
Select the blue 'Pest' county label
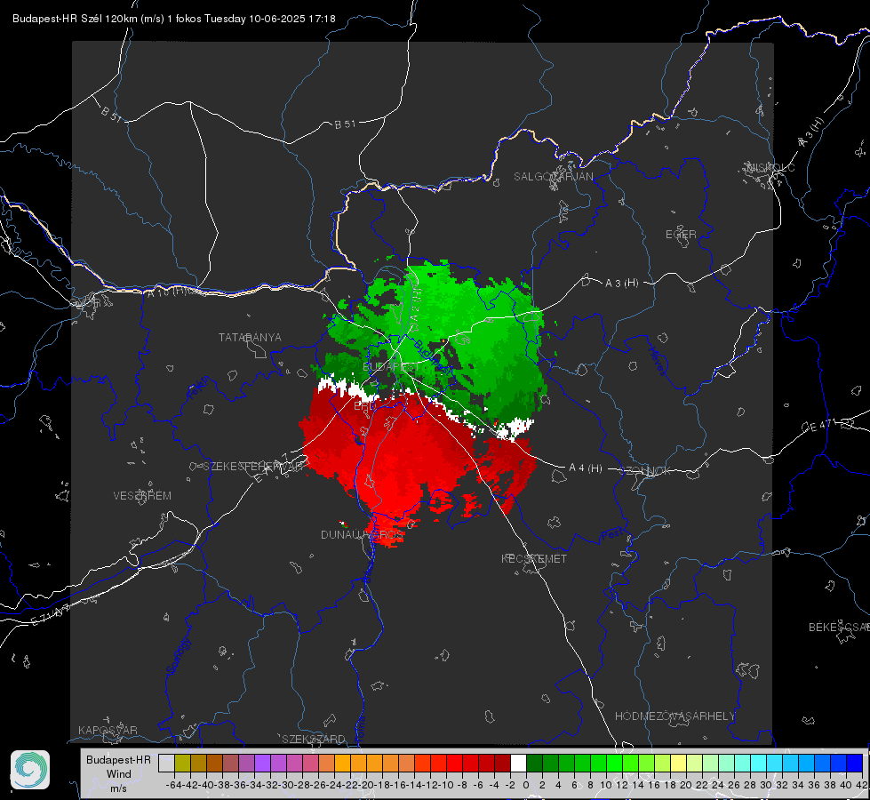(x=612, y=535)
